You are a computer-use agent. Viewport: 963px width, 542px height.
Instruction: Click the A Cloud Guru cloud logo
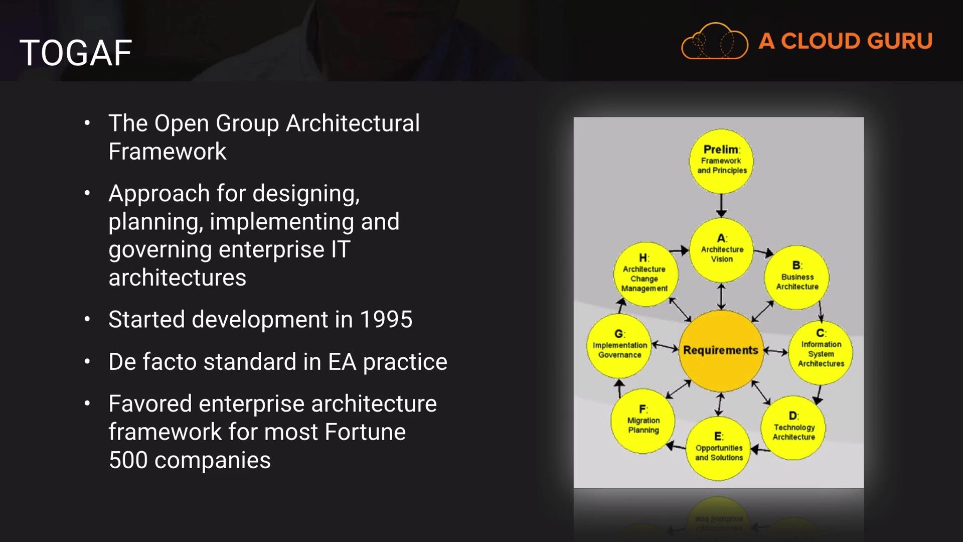(714, 41)
